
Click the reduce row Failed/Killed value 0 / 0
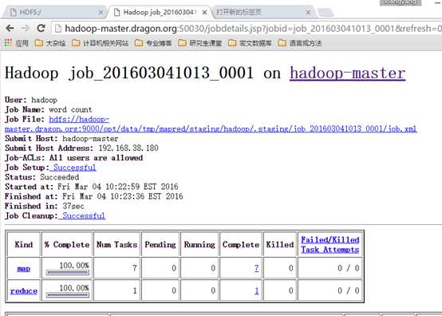coord(349,290)
